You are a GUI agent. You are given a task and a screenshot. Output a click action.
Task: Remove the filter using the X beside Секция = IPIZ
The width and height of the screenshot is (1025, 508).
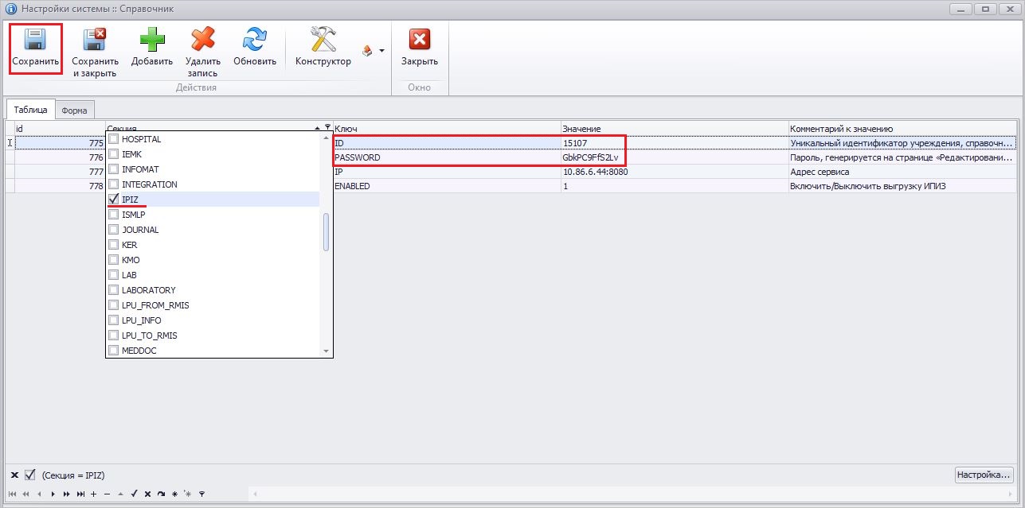14,475
